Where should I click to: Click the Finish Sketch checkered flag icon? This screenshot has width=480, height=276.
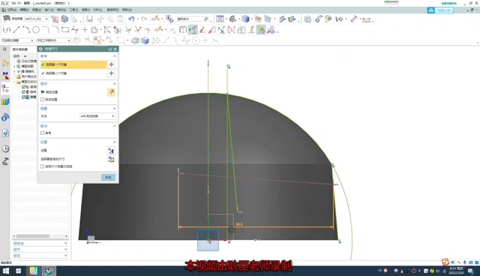pyautogui.click(x=7, y=19)
